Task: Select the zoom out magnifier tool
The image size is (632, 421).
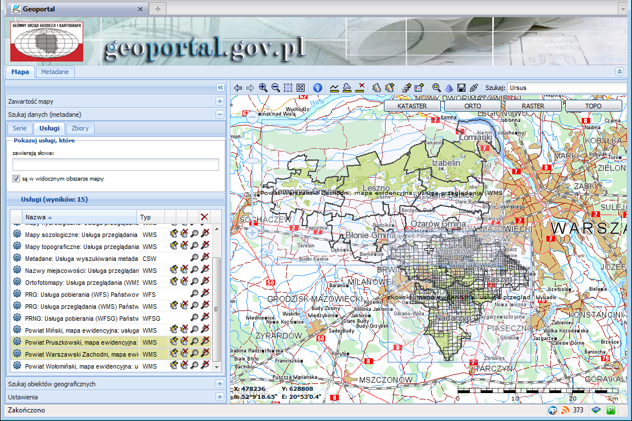Action: tap(276, 88)
